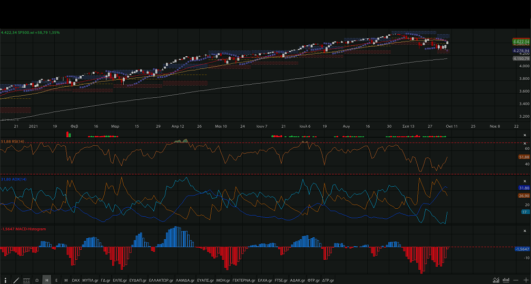Open the chart type icon
Image resolution: width=531 pixels, height=284 pixels.
click(x=496, y=280)
